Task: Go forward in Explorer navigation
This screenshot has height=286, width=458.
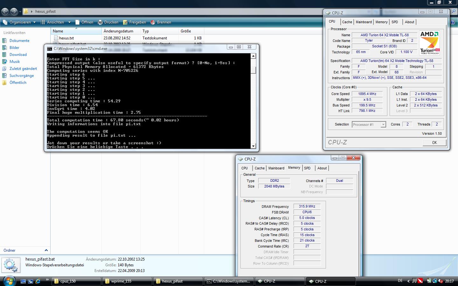Action: (x=14, y=12)
